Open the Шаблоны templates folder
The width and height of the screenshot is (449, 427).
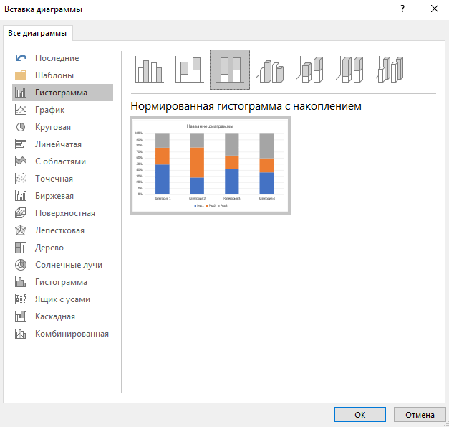[x=54, y=75]
